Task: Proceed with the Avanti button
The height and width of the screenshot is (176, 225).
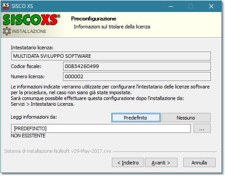Action: point(161,163)
